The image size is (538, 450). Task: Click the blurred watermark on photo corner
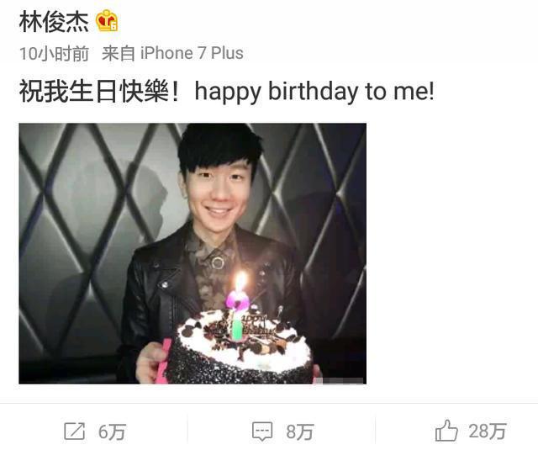[x=338, y=380]
